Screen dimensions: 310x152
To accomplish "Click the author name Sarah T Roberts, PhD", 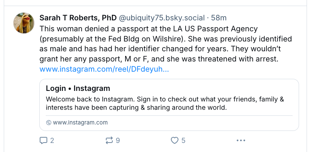I will pos(78,18).
